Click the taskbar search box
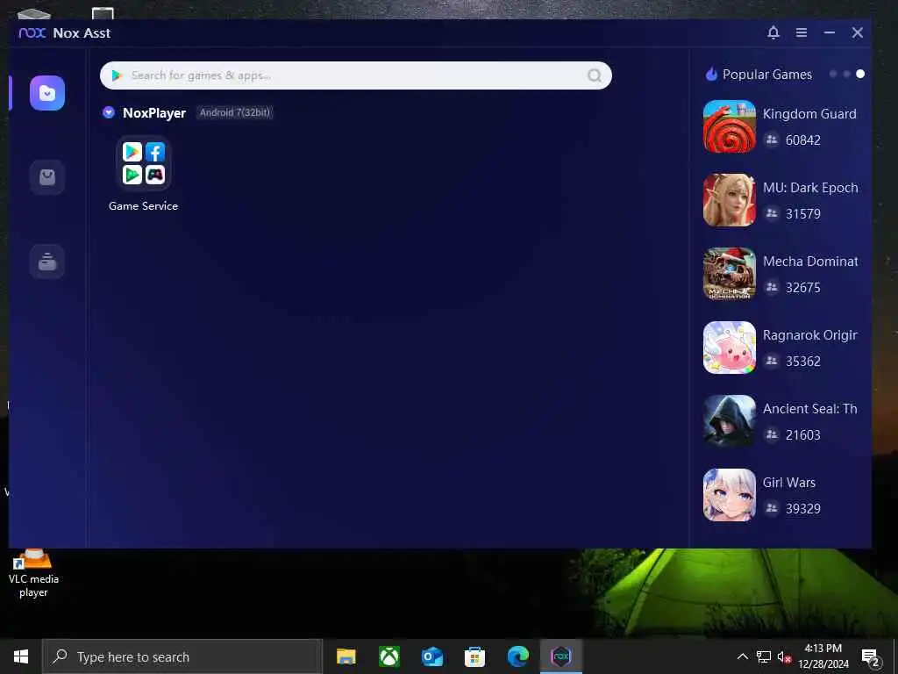898x674 pixels. [x=182, y=656]
